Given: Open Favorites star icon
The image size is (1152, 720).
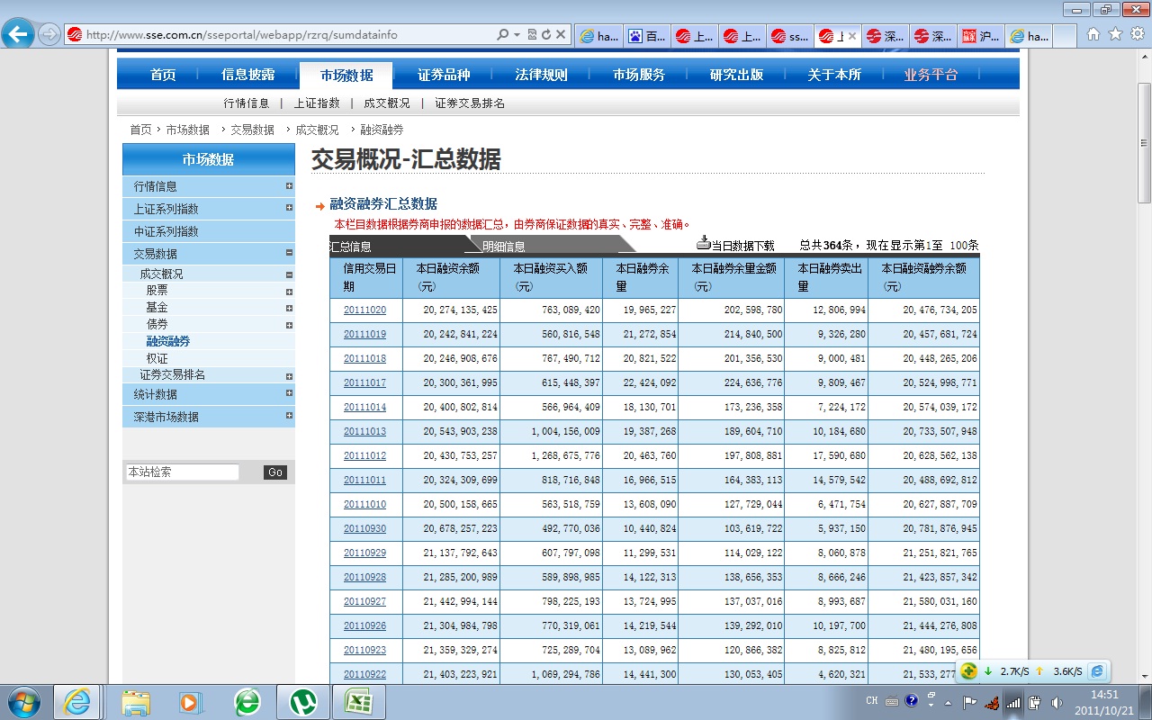Looking at the screenshot, I should 1115,34.
